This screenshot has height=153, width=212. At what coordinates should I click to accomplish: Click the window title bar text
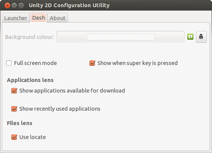69,5
